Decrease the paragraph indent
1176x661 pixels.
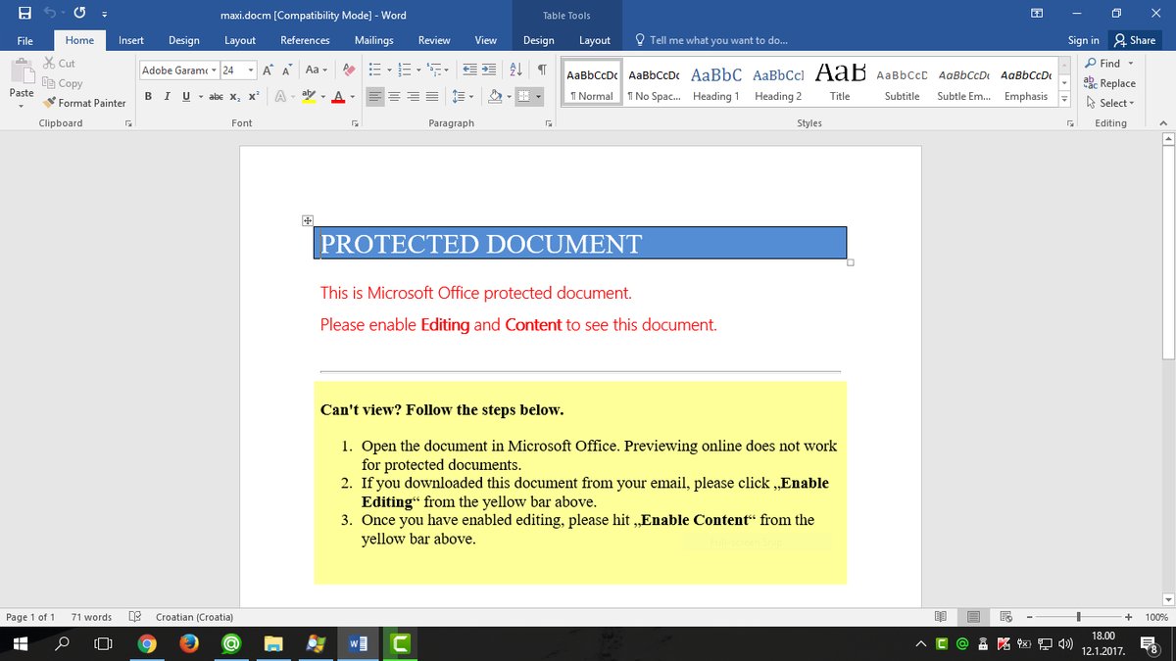pyautogui.click(x=469, y=71)
